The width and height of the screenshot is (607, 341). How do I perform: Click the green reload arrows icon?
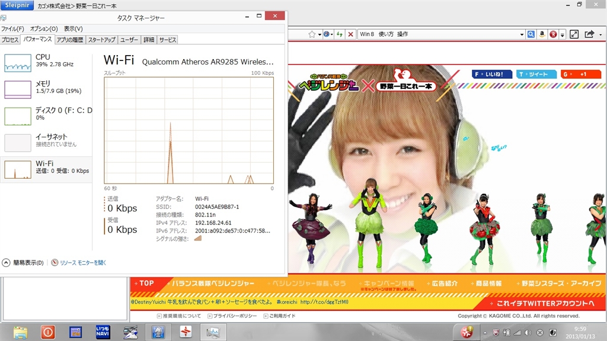click(x=339, y=34)
